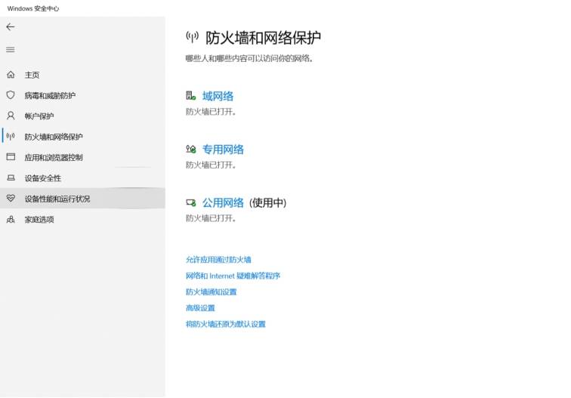Click the family icon for 家庭选项
Screen dimensions: 571x398
[11, 219]
